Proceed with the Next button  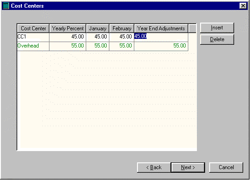click(x=188, y=167)
